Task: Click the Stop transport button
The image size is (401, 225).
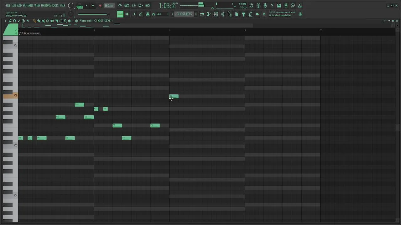Action: (93, 6)
